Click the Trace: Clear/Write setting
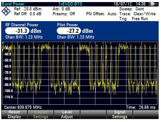161x122 pixels. 137,14
